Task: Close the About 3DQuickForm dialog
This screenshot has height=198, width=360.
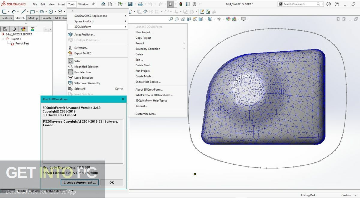Action: coord(123,99)
